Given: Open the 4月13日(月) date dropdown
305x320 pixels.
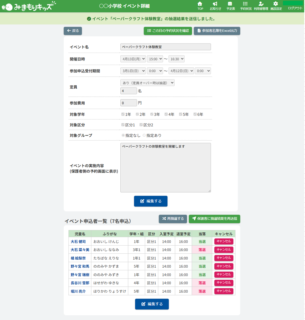Looking at the screenshot, I should coord(133,59).
